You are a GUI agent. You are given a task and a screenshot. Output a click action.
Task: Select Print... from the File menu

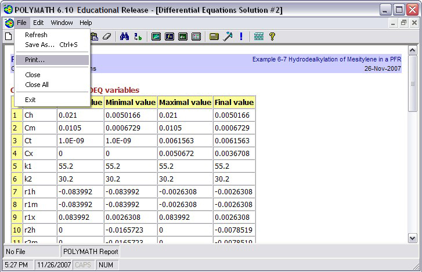pyautogui.click(x=35, y=60)
